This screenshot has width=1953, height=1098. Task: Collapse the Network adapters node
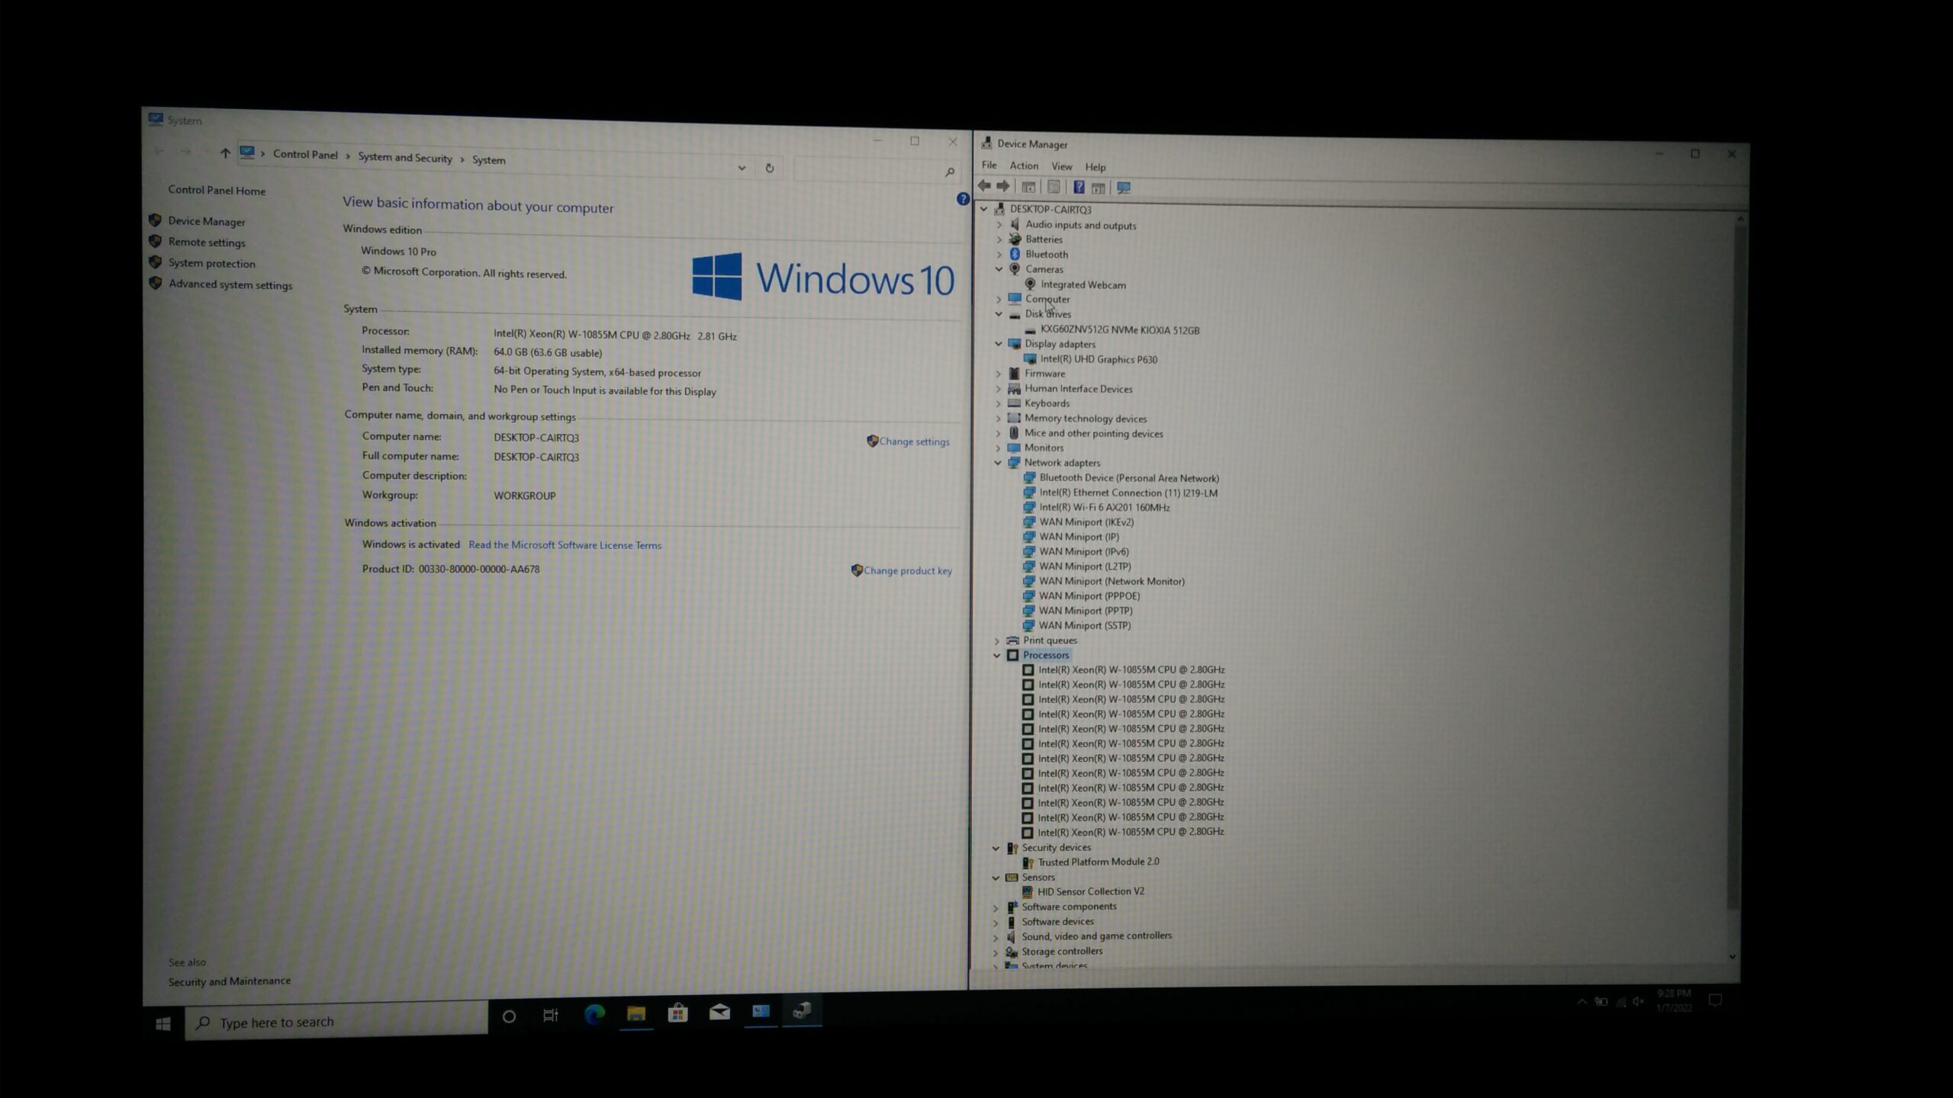998,462
